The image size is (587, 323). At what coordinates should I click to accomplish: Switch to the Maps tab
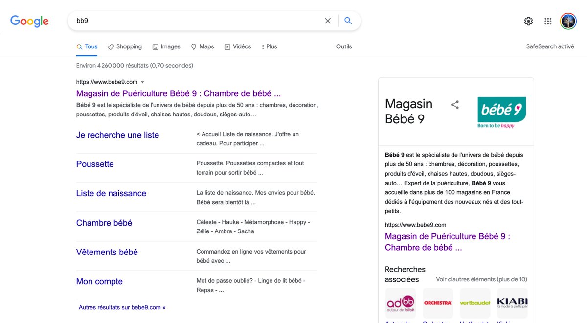tap(203, 46)
